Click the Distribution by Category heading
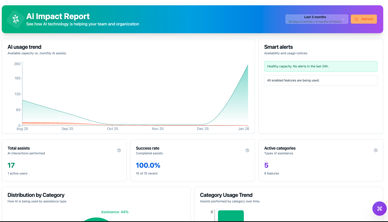 pos(36,195)
